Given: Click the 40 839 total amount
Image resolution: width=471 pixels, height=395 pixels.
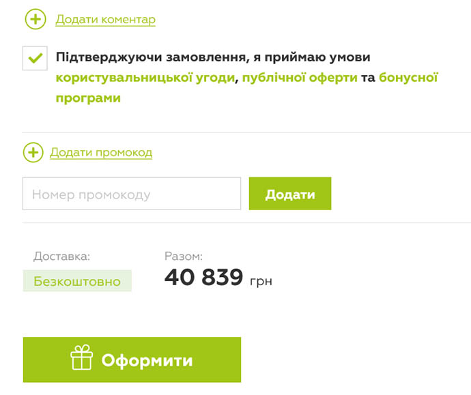Looking at the screenshot, I should (x=203, y=277).
